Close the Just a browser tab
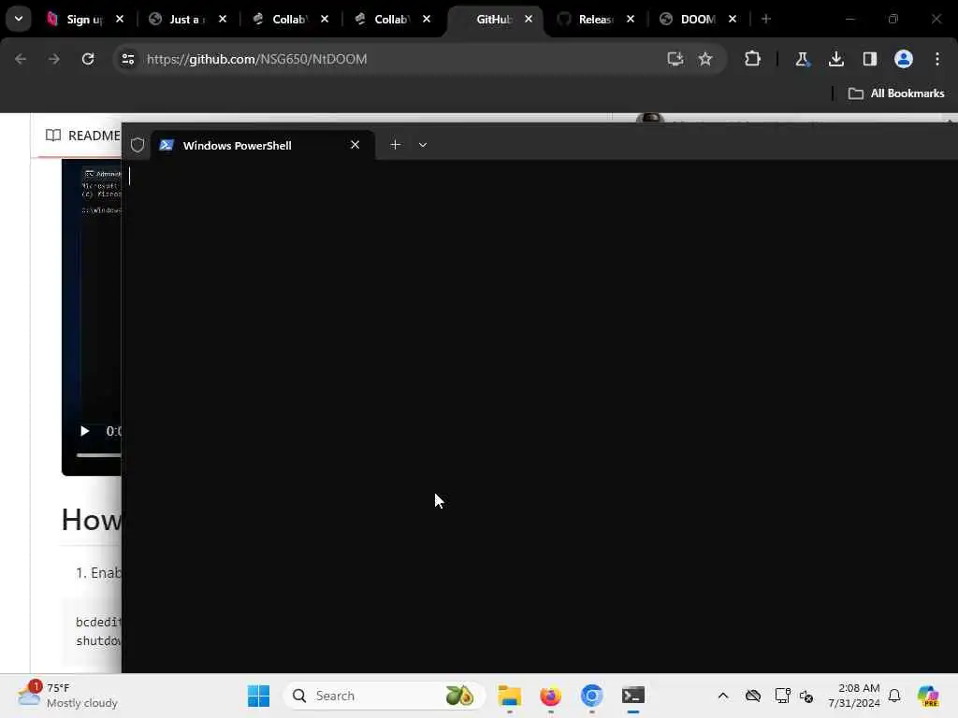Image resolution: width=958 pixels, height=718 pixels. tap(223, 19)
